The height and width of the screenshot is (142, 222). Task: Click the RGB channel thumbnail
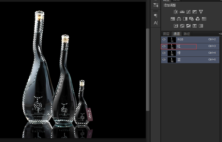pyautogui.click(x=172, y=40)
